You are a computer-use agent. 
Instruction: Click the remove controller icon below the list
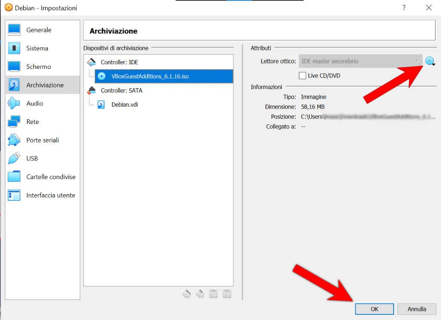[200, 294]
